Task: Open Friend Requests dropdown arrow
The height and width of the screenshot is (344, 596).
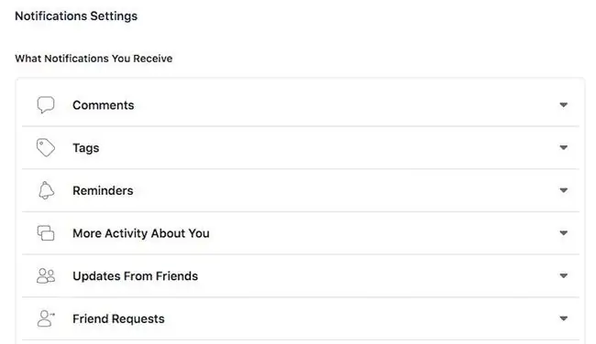Action: [563, 318]
